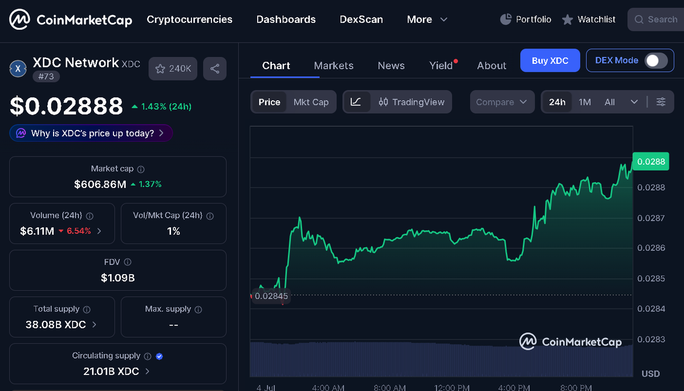Click Circulating supply info icon

pyautogui.click(x=148, y=356)
